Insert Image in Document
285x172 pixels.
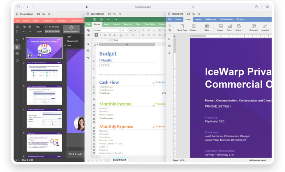pos(221,28)
